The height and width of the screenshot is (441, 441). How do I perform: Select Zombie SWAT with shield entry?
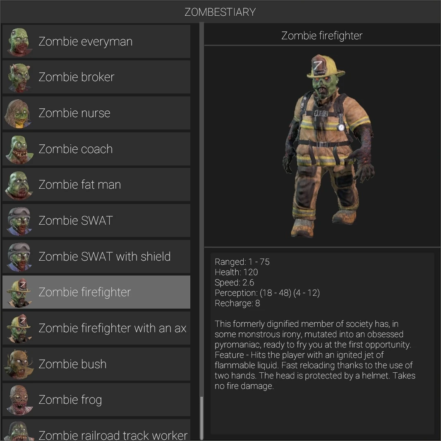(x=96, y=256)
